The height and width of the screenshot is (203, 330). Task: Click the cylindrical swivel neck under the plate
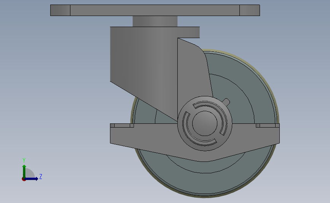[x=155, y=21]
